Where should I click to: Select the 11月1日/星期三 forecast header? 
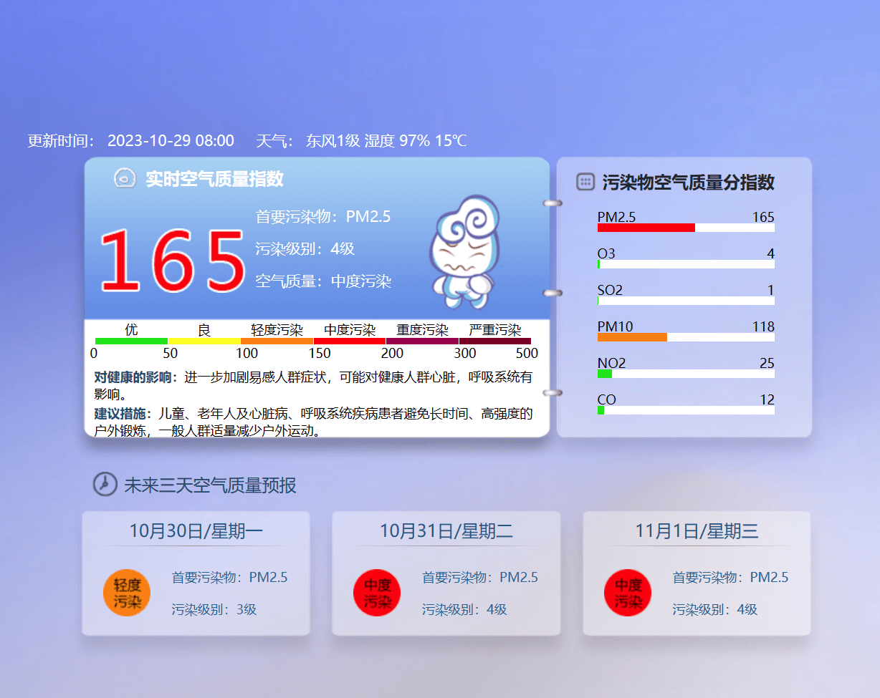pyautogui.click(x=697, y=531)
